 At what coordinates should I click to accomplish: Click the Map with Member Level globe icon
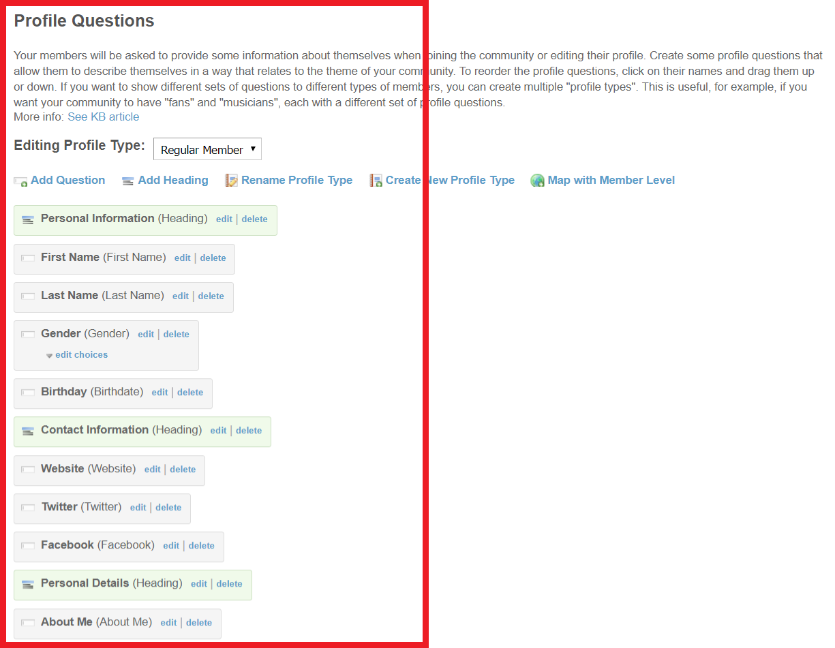pyautogui.click(x=537, y=181)
